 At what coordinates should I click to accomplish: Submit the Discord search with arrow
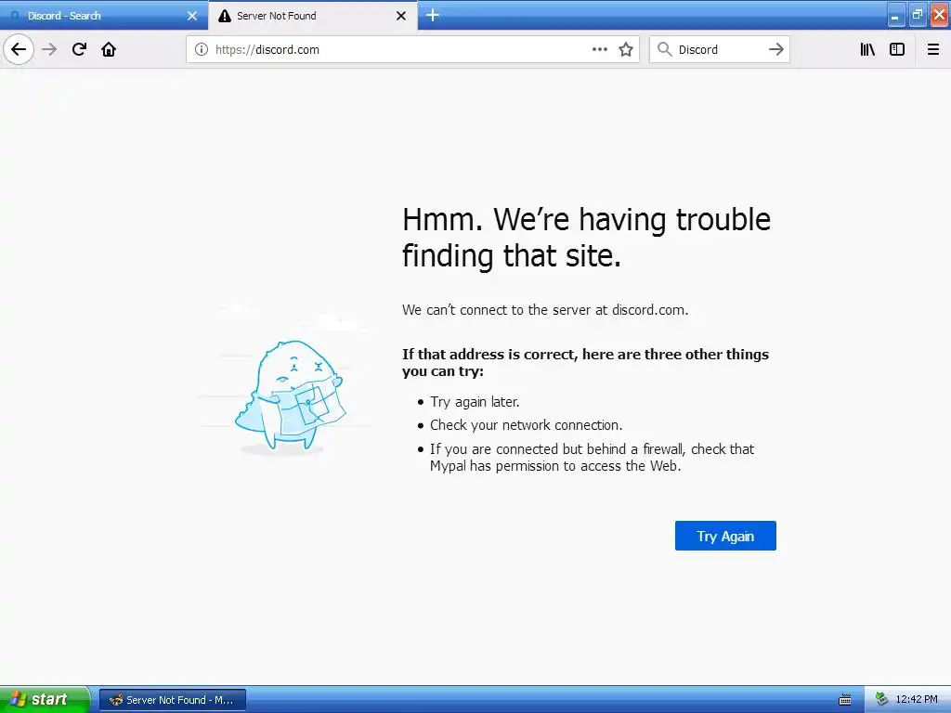pyautogui.click(x=775, y=49)
